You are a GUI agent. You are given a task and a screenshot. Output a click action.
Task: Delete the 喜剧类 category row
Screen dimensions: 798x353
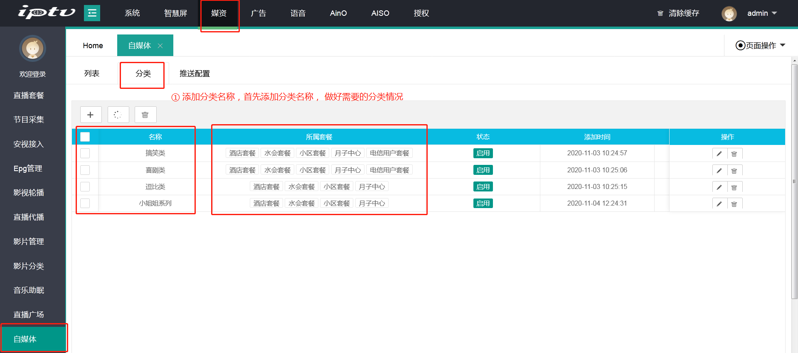[x=734, y=171]
